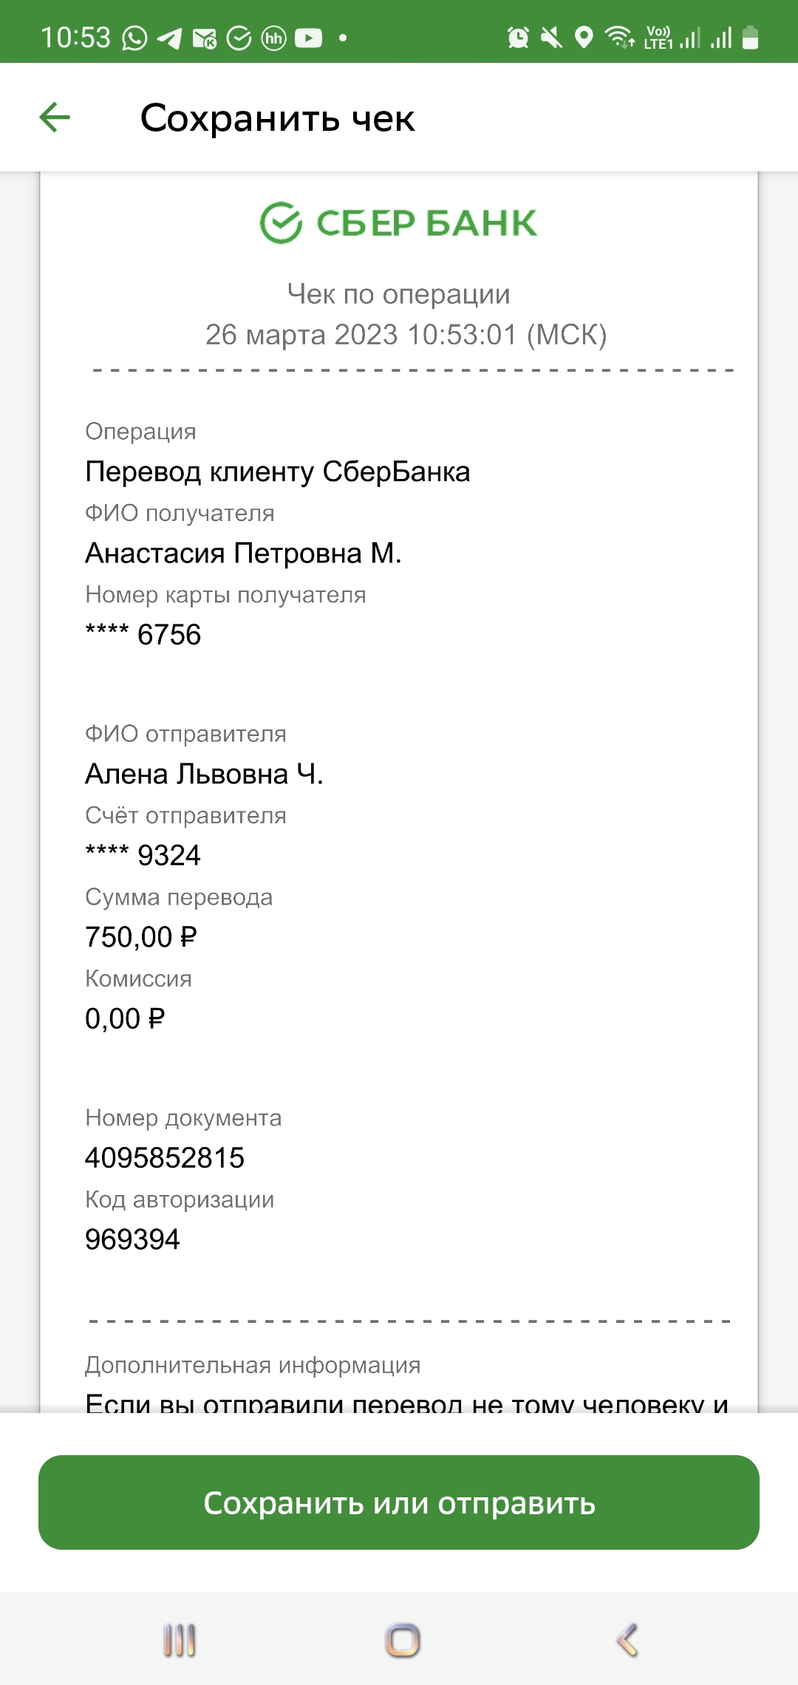Image resolution: width=798 pixels, height=1685 pixels.
Task: Tap the muted sound status icon
Action: point(551,37)
